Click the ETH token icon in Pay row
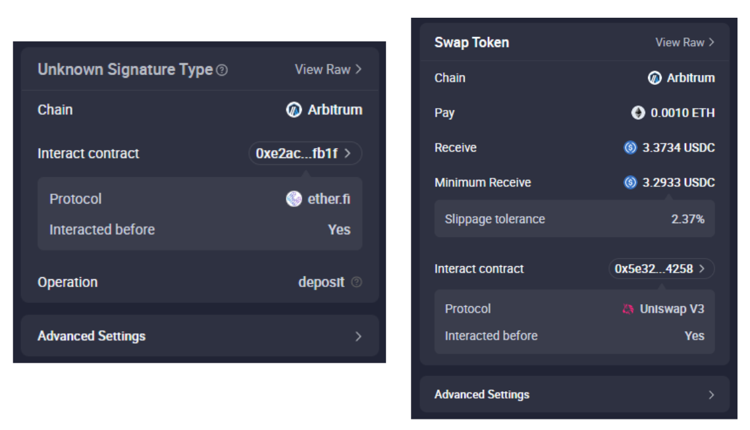This screenshot has height=430, width=750. point(638,113)
